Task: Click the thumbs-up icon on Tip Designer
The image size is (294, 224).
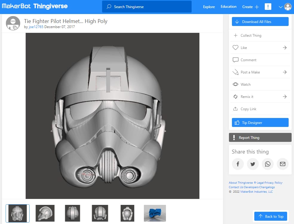Action: coord(237,122)
